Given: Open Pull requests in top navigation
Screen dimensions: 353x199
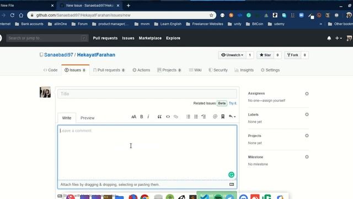Looking at the screenshot, I should tap(105, 38).
